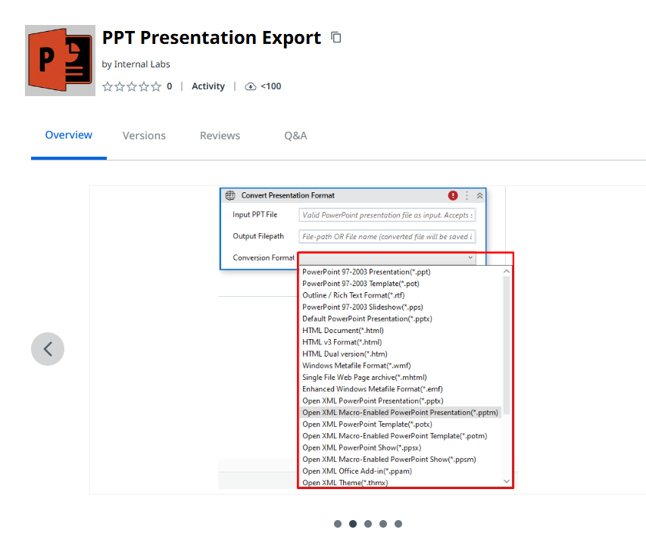The image size is (646, 539).
Task: Click the PowerPoint app logo
Action: [60, 61]
